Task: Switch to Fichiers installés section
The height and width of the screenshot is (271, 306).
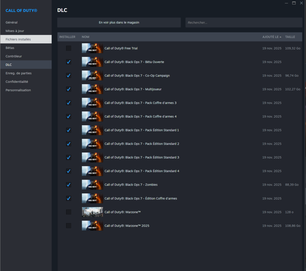Action: 18,39
